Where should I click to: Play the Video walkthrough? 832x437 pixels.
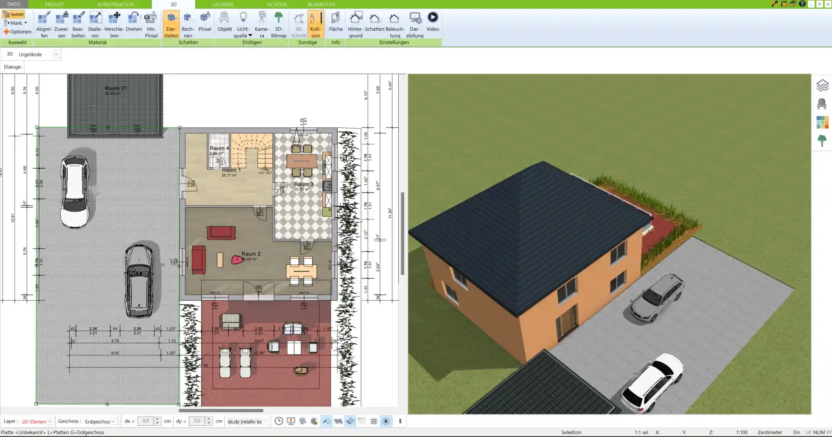coord(432,23)
